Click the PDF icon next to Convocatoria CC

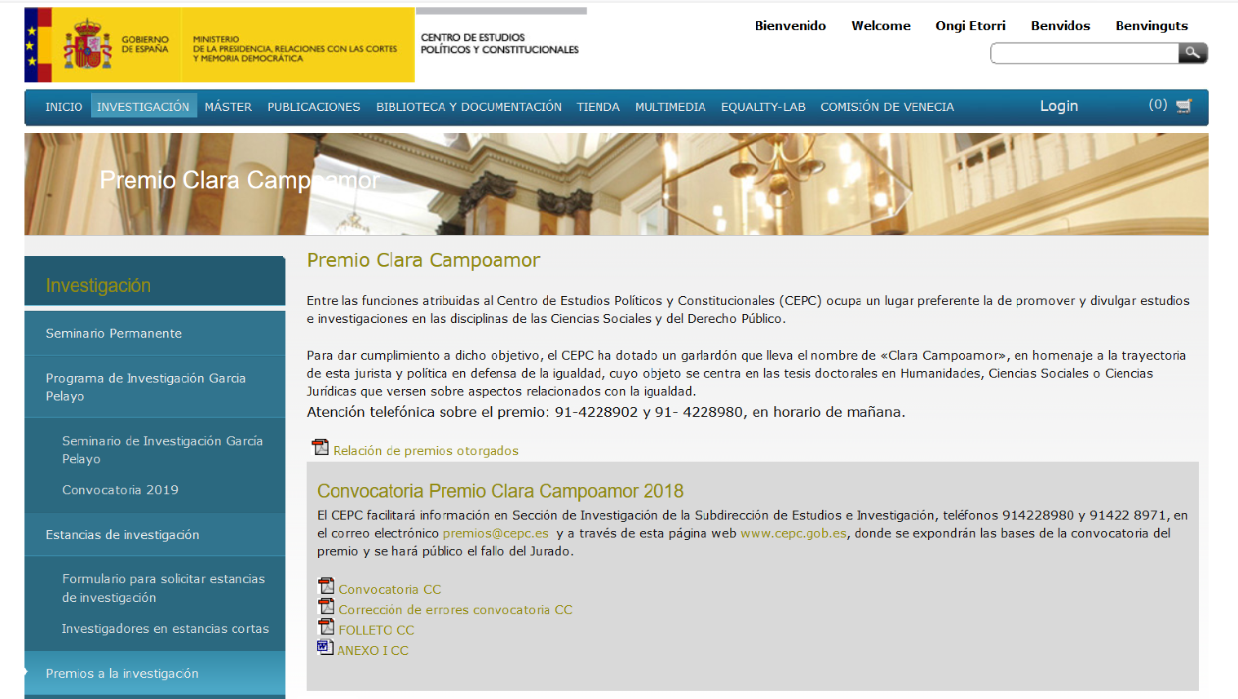[326, 586]
